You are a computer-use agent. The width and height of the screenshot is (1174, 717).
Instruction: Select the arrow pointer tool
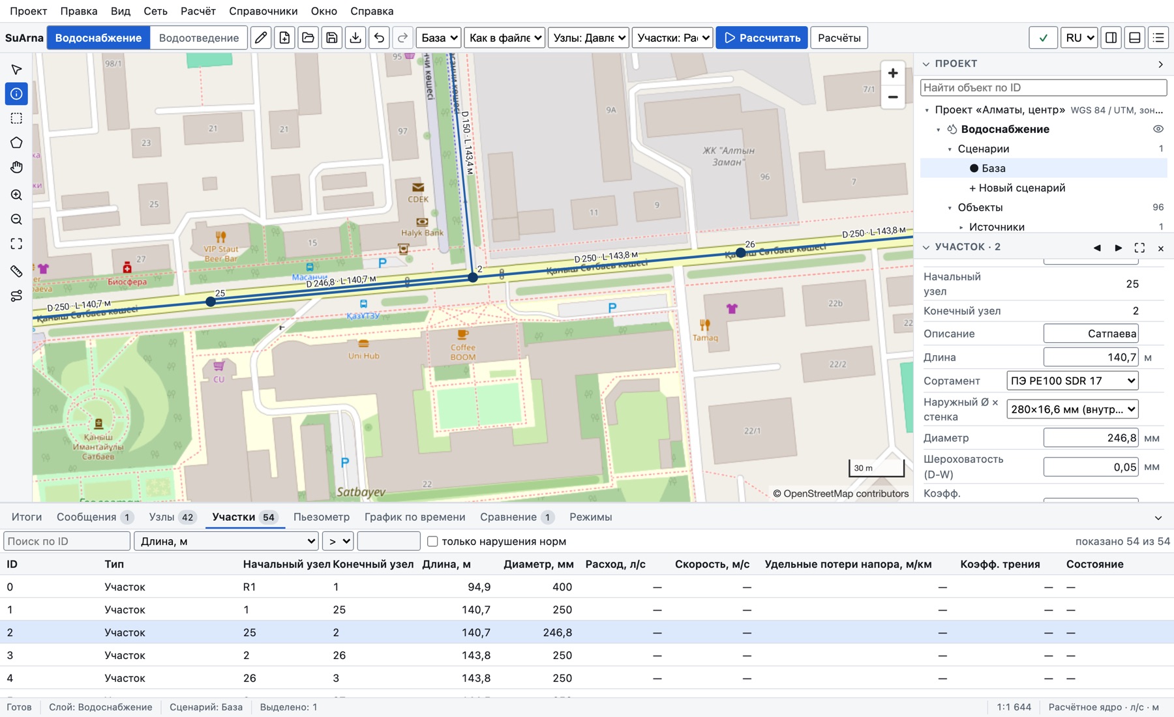16,69
